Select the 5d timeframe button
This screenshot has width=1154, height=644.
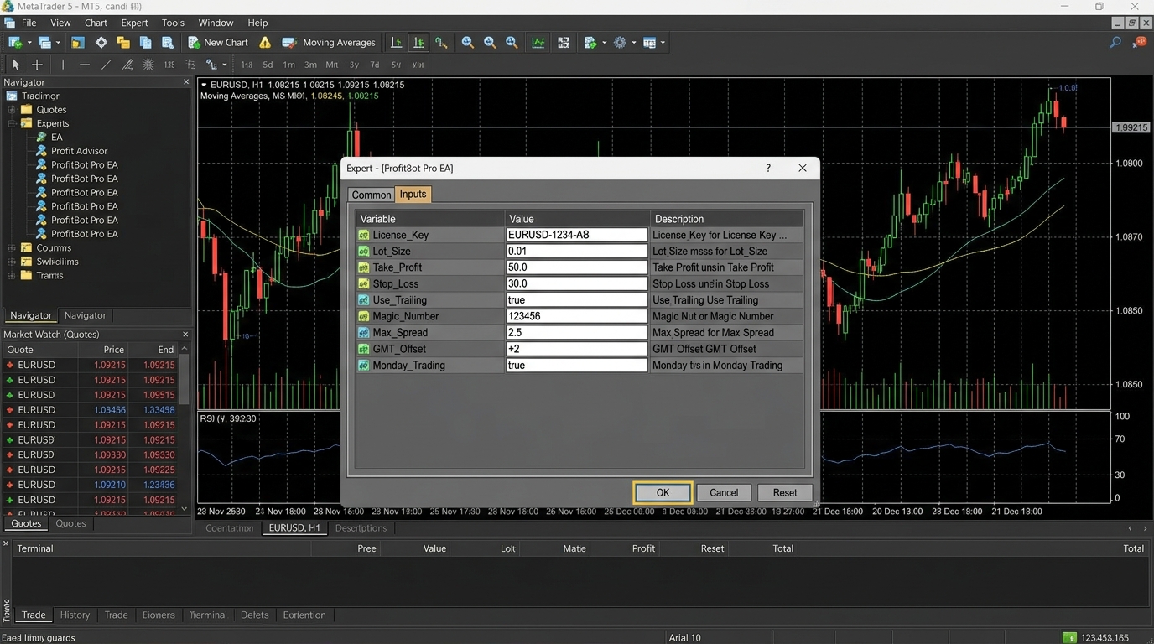pyautogui.click(x=268, y=65)
